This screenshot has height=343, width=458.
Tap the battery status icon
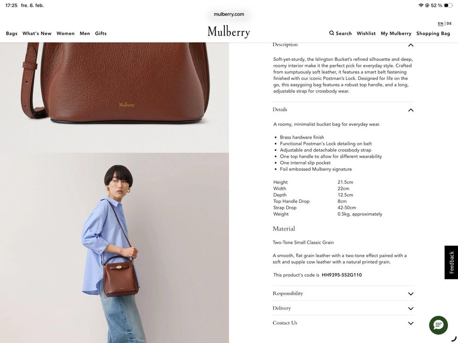click(448, 6)
